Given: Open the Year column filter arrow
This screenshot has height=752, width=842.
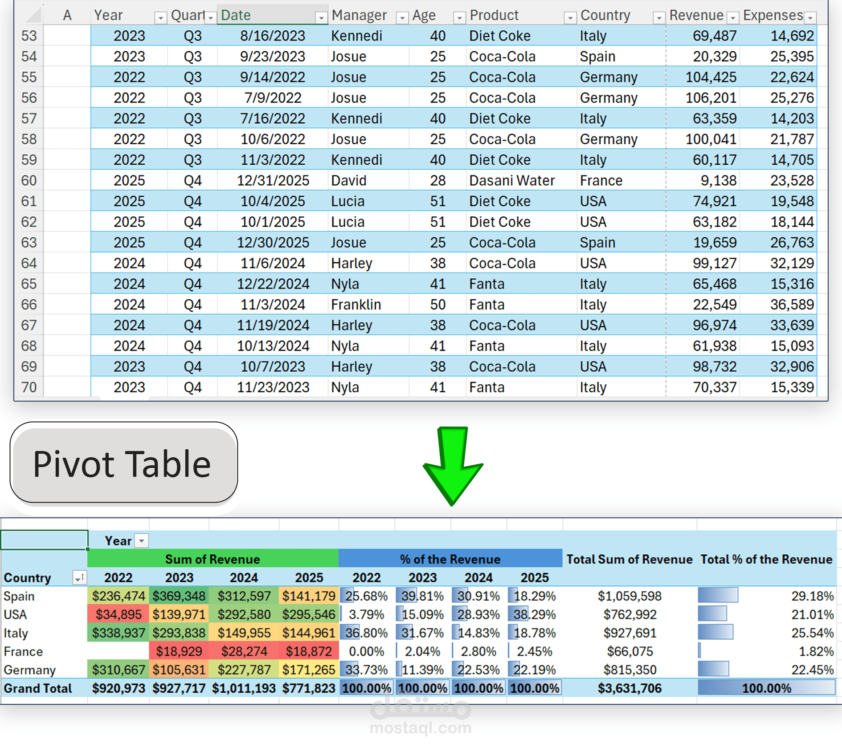Looking at the screenshot, I should point(161,17).
